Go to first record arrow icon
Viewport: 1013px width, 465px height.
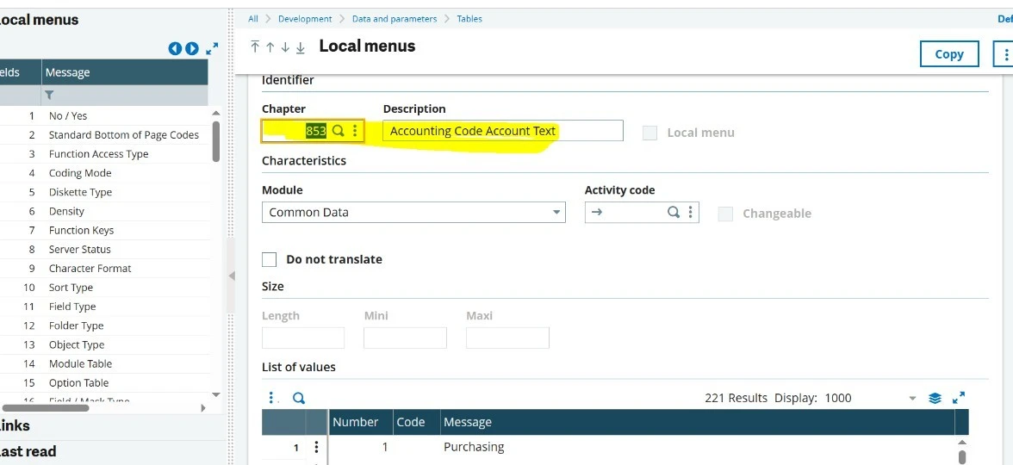click(x=255, y=46)
